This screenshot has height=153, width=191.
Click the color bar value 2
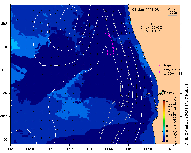(167, 101)
